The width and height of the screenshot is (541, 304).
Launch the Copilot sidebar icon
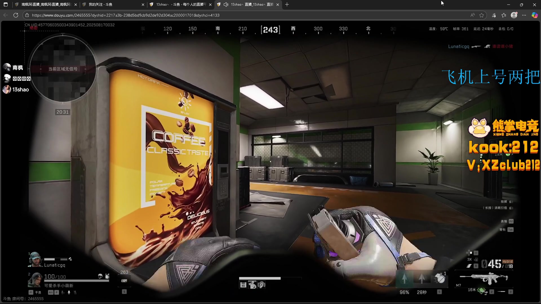point(535,15)
